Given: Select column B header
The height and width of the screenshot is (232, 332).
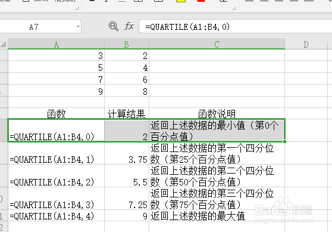Looking at the screenshot, I should point(127,44).
